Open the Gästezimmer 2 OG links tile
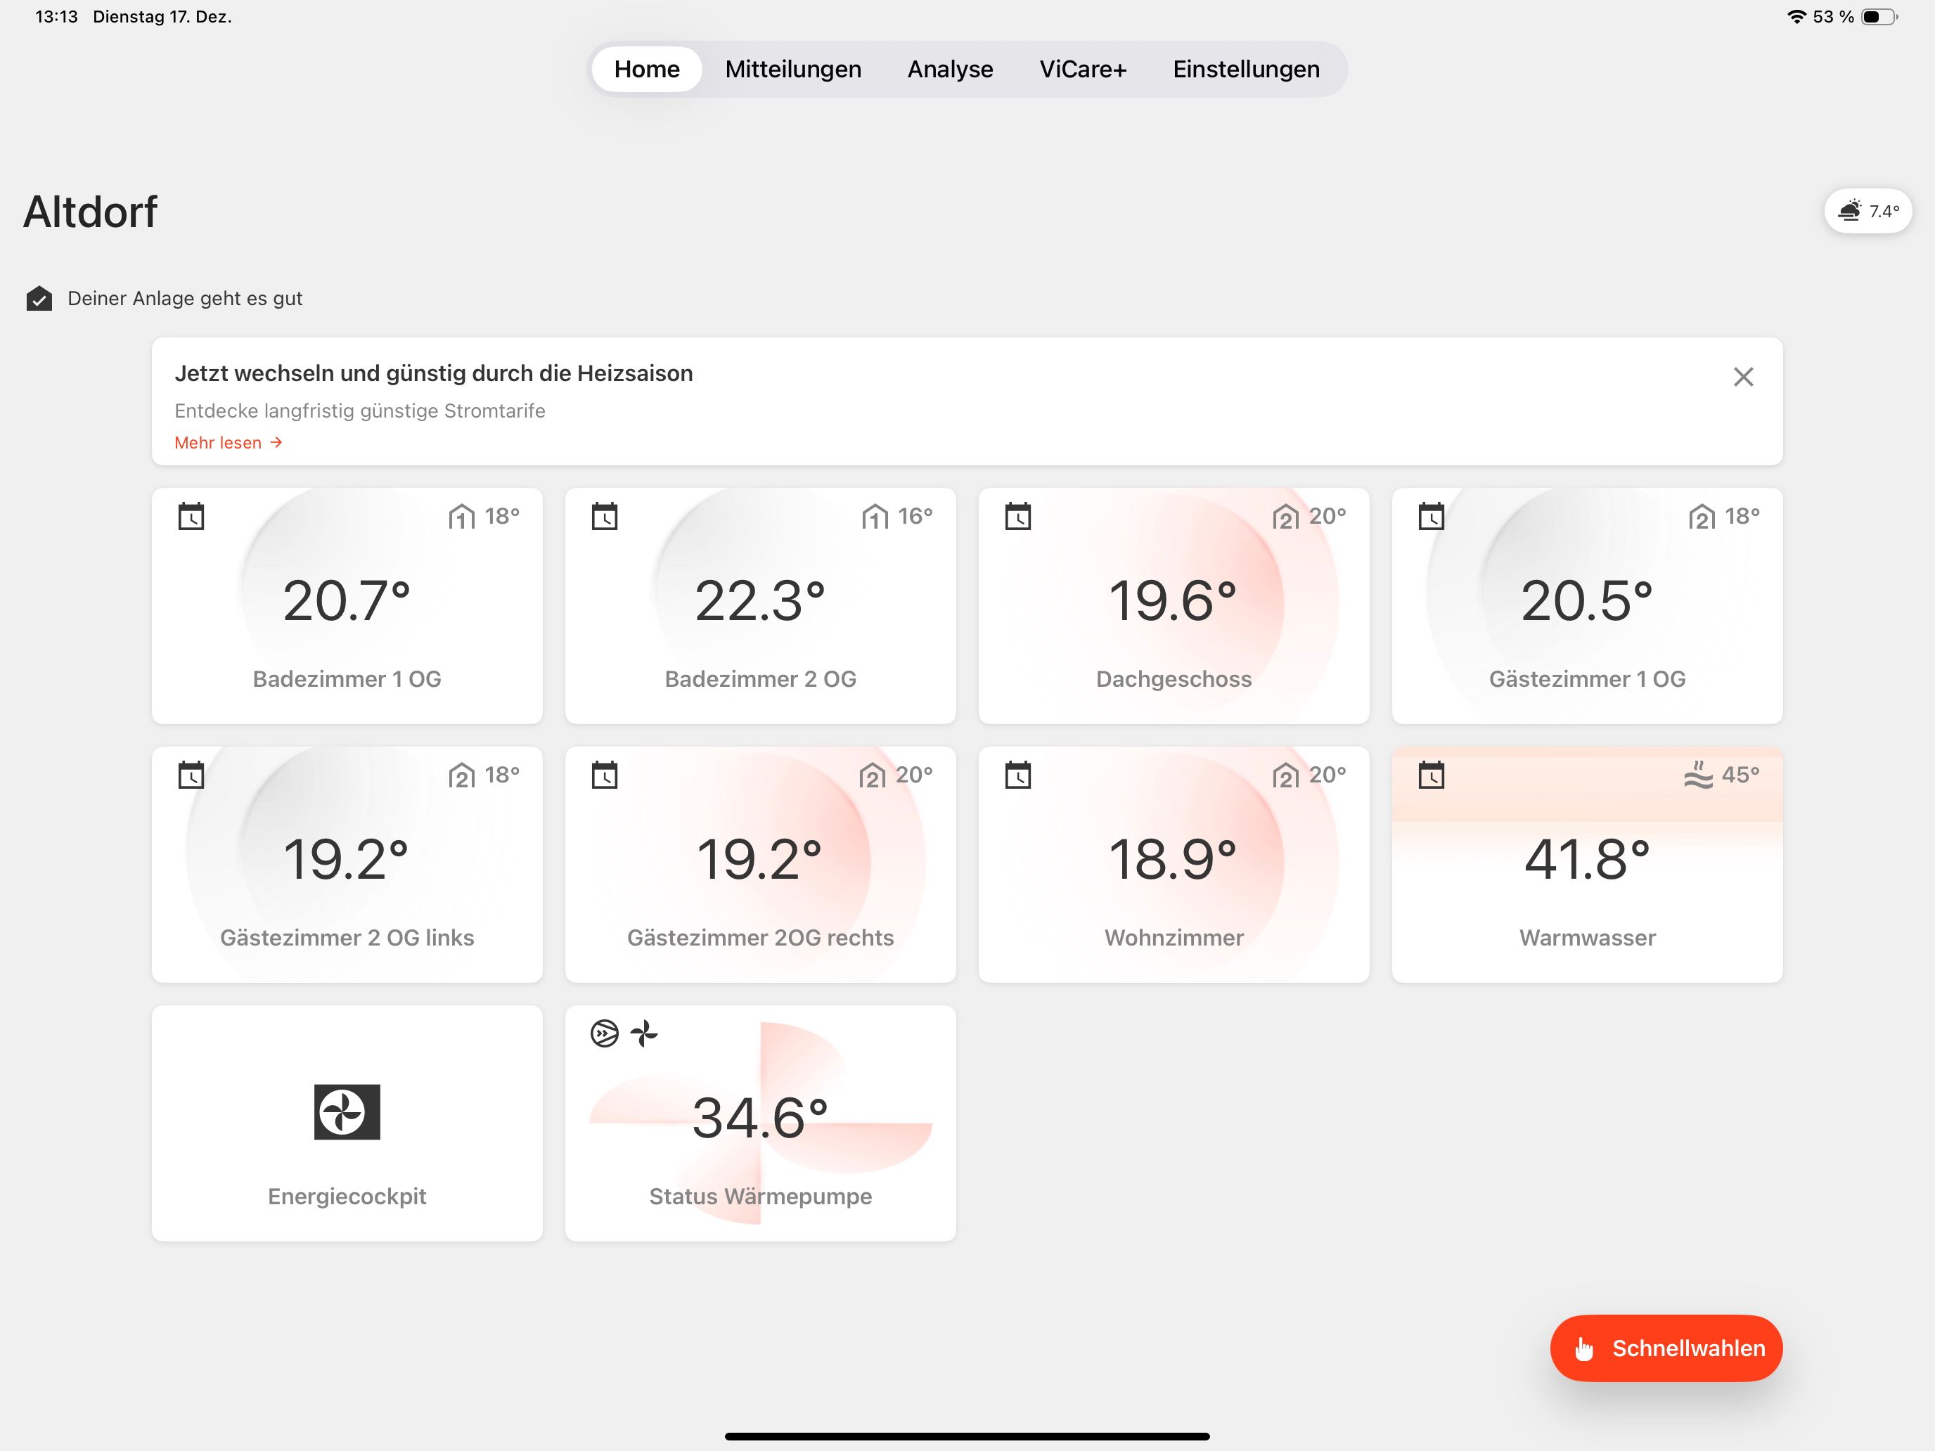This screenshot has height=1451, width=1935. pos(347,864)
